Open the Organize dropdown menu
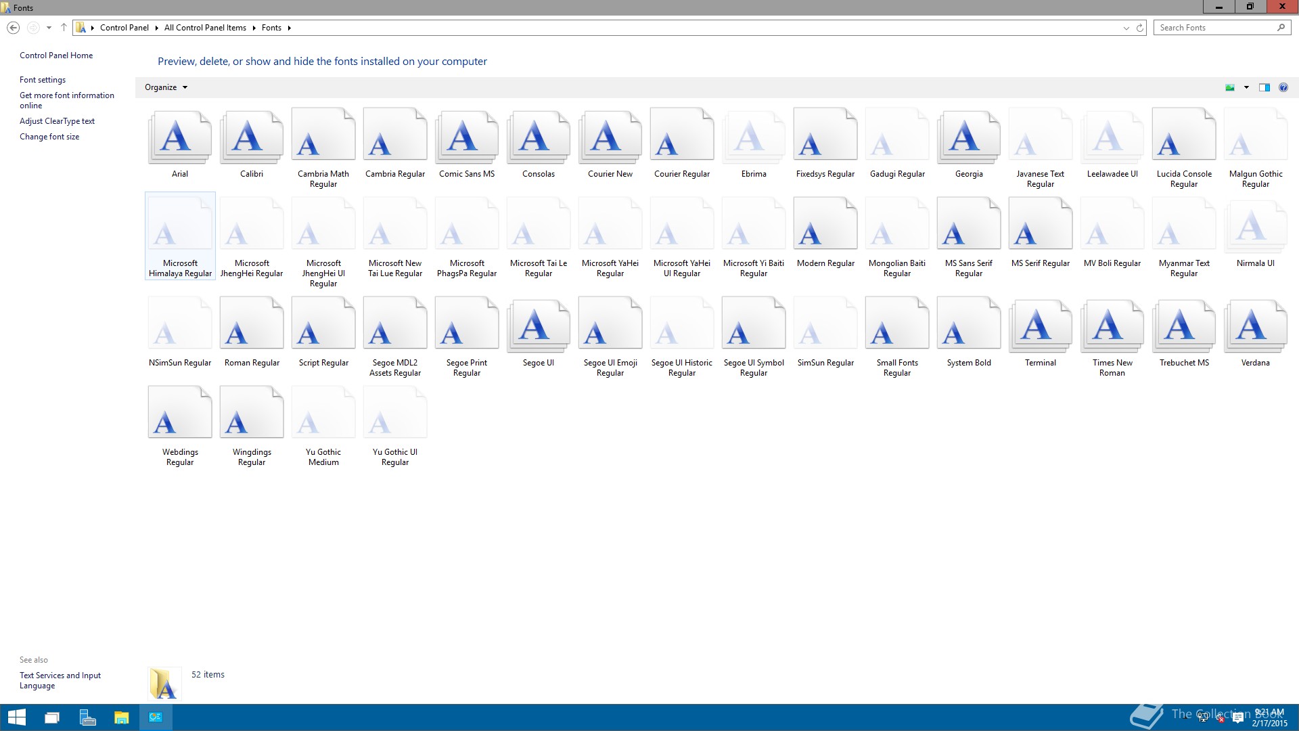The width and height of the screenshot is (1299, 731). [166, 87]
